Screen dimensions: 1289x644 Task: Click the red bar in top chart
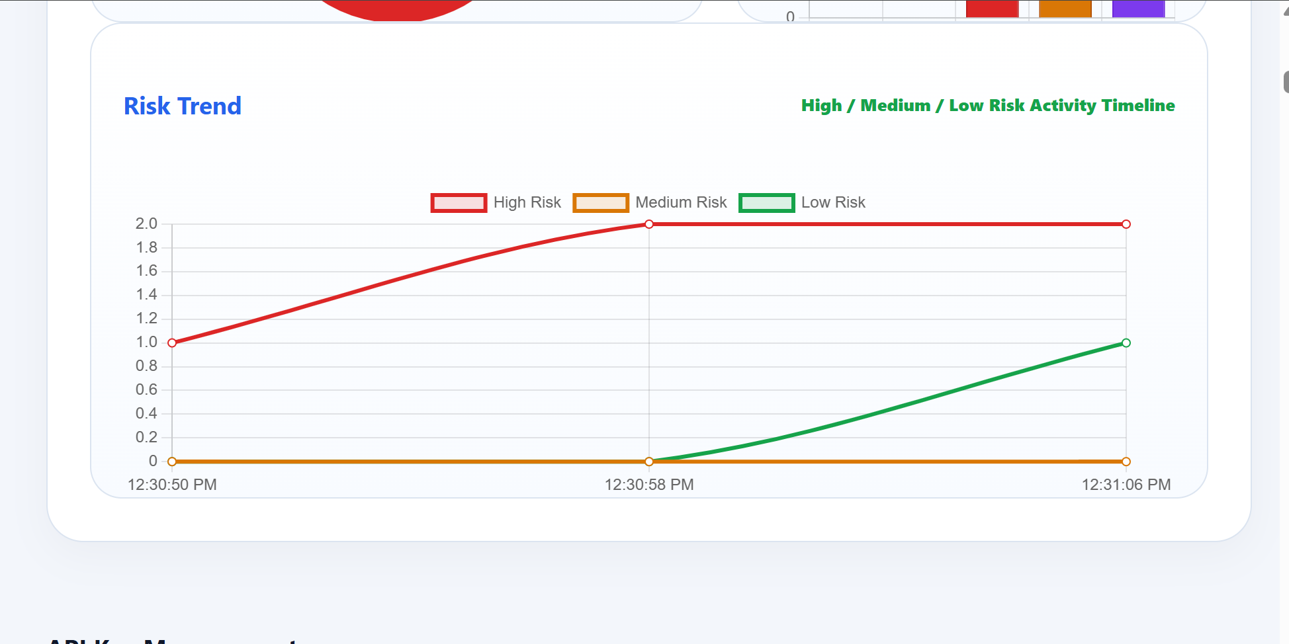pyautogui.click(x=992, y=9)
